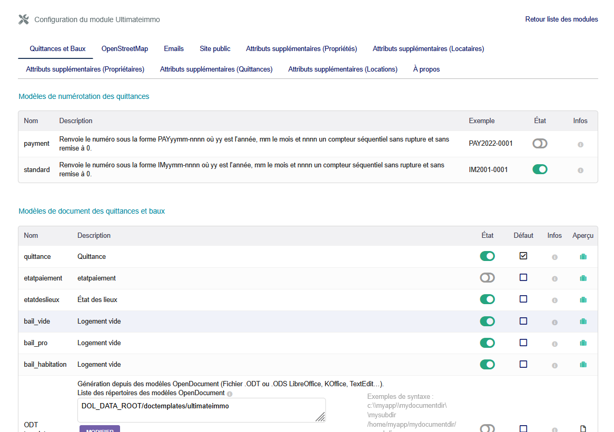Viewport: 614px width, 432px height.
Task: Click info icon for standard numbering model
Action: point(580,170)
